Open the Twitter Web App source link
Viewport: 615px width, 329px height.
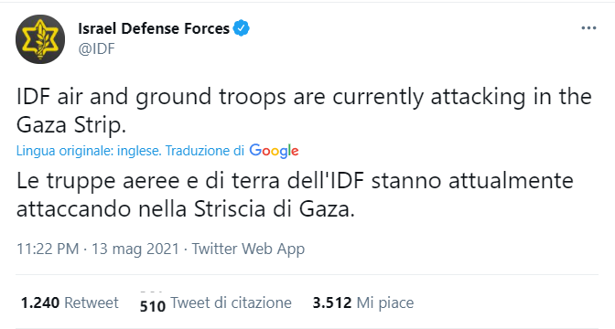click(x=248, y=249)
